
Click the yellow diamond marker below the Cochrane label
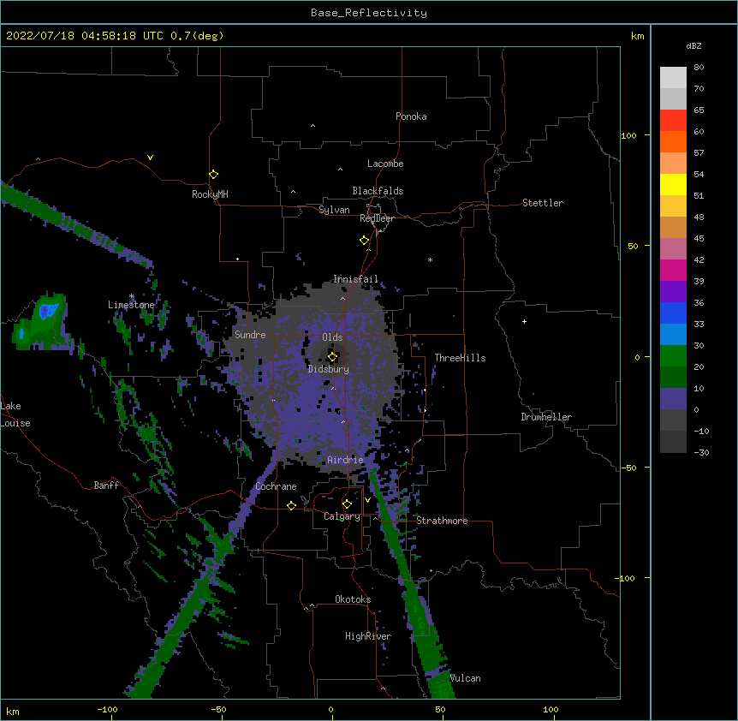[x=291, y=505]
